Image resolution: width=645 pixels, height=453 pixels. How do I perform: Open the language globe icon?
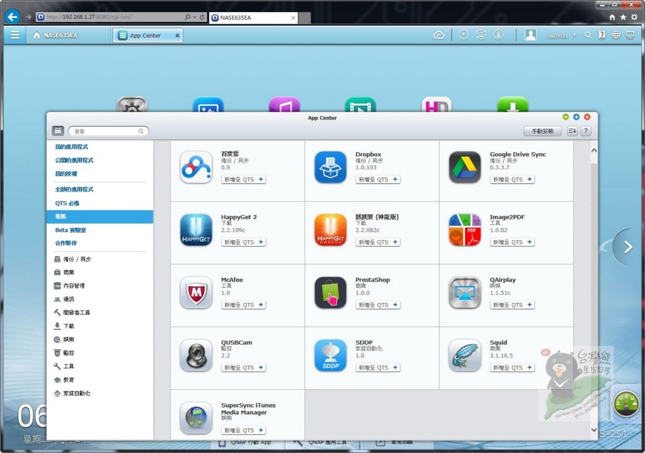pos(616,35)
